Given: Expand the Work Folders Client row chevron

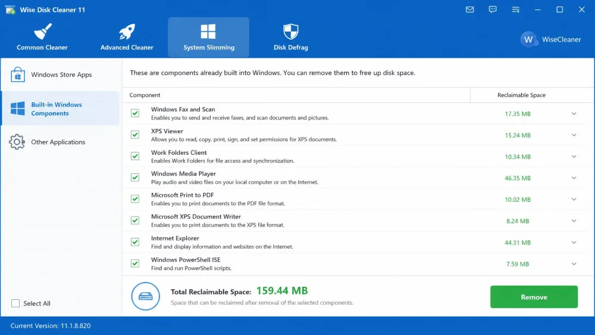Looking at the screenshot, I should [574, 156].
